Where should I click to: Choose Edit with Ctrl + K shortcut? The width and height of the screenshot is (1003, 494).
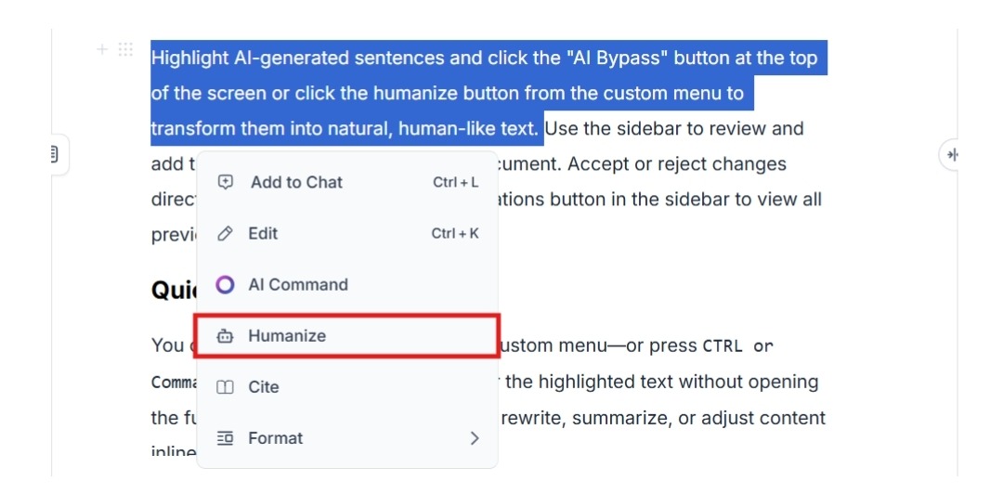[347, 234]
